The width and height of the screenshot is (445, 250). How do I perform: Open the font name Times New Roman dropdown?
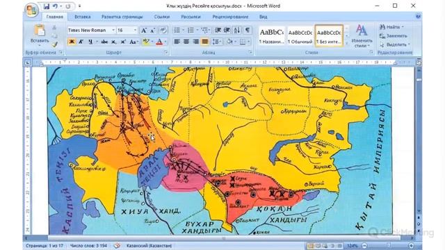pos(113,31)
